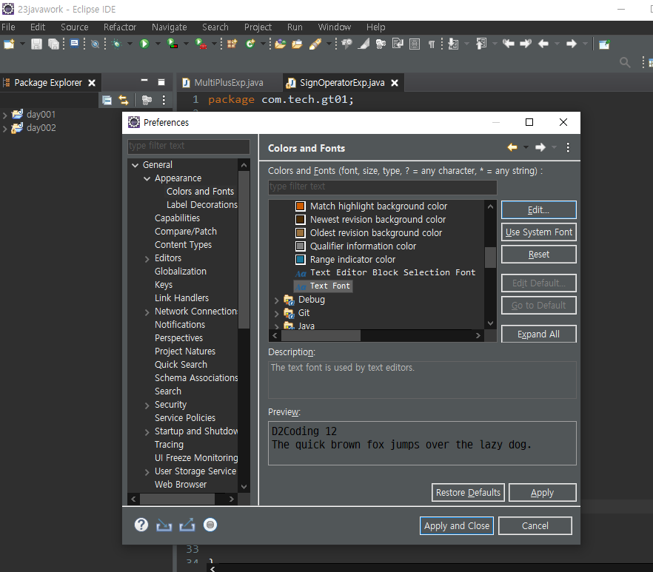Select the SignOperatorExp.java editor tab
653x572 pixels.
coord(342,83)
